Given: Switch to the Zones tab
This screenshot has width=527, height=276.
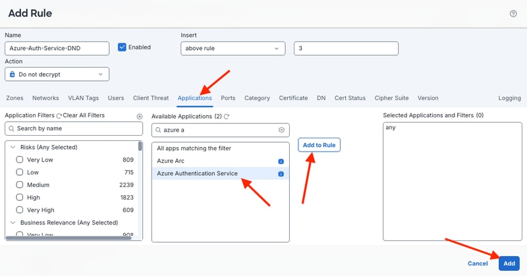Looking at the screenshot, I should click(14, 98).
